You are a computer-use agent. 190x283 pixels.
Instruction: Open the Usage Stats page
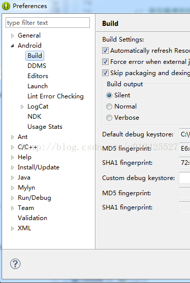[x=45, y=127]
